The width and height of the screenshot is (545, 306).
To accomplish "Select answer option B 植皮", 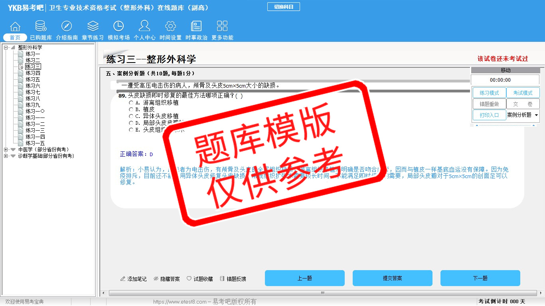I will (131, 110).
